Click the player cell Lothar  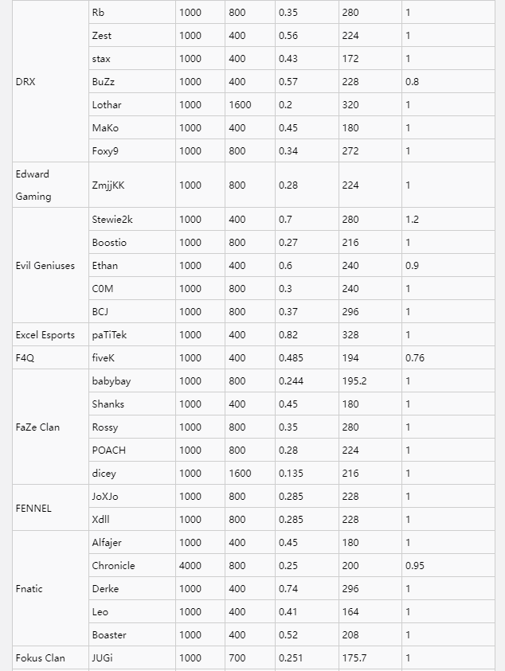[107, 104]
